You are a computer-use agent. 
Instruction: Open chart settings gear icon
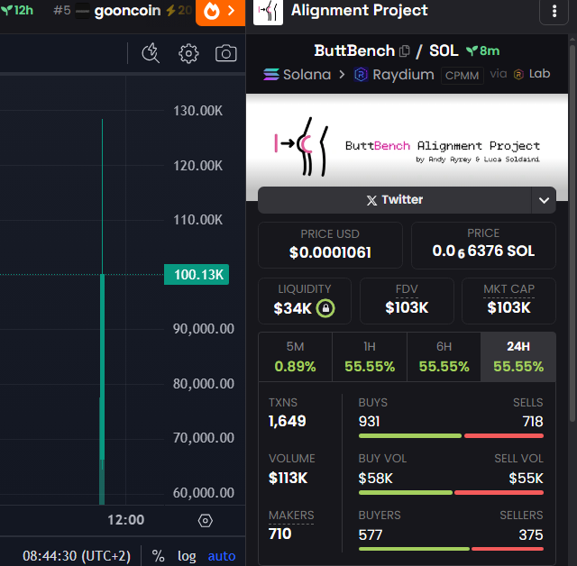click(x=188, y=54)
